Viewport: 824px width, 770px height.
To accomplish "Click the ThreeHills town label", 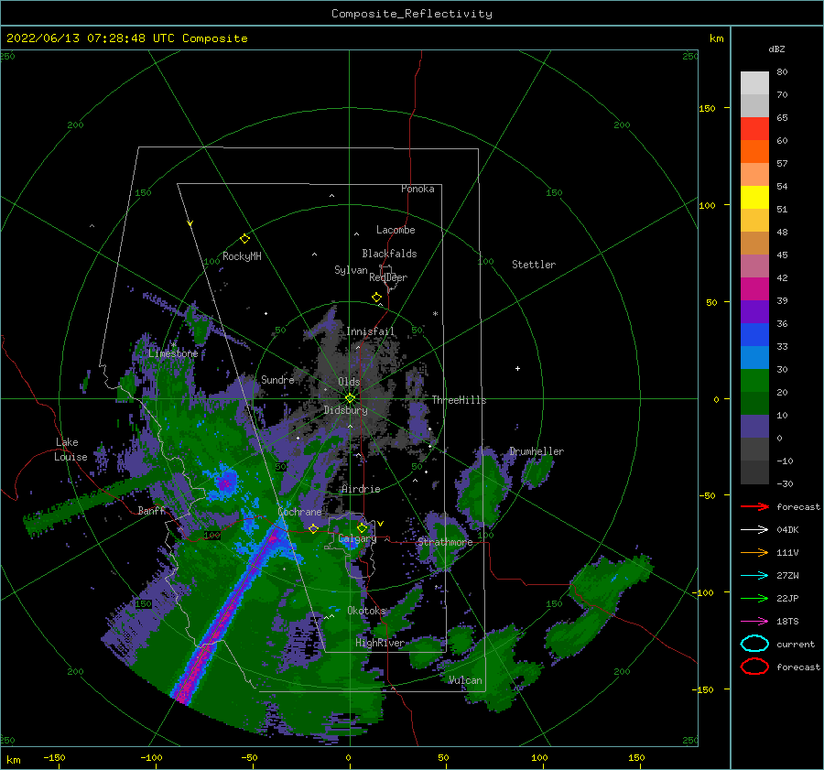I will tap(459, 400).
